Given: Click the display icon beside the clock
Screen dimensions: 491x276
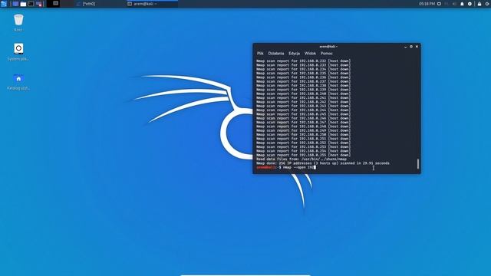Looking at the screenshot, I should 439,4.
